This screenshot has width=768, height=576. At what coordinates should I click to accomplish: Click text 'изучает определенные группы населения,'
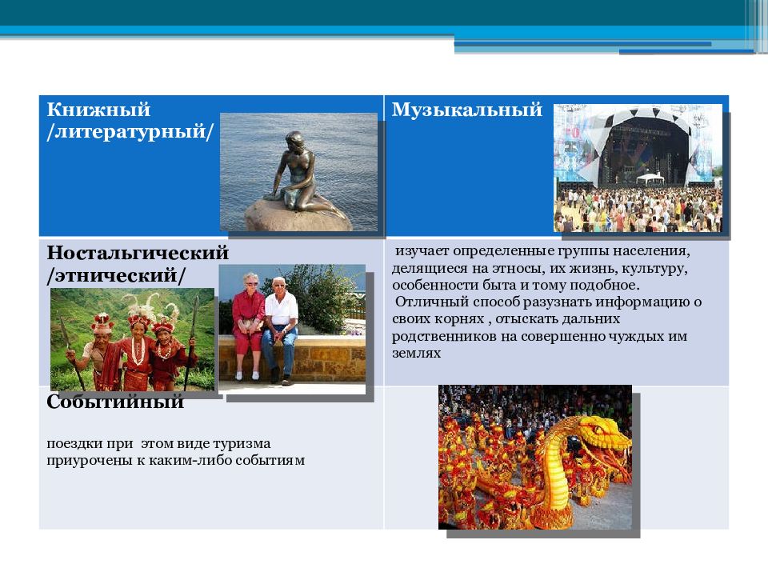pyautogui.click(x=542, y=250)
